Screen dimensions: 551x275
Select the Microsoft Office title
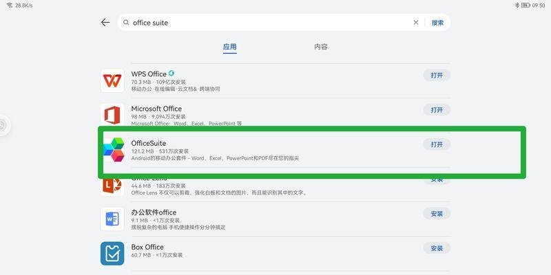[156, 109]
